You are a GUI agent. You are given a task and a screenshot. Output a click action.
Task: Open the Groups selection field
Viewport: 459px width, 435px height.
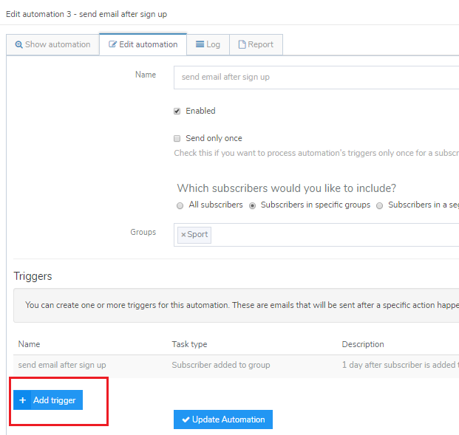coord(333,235)
